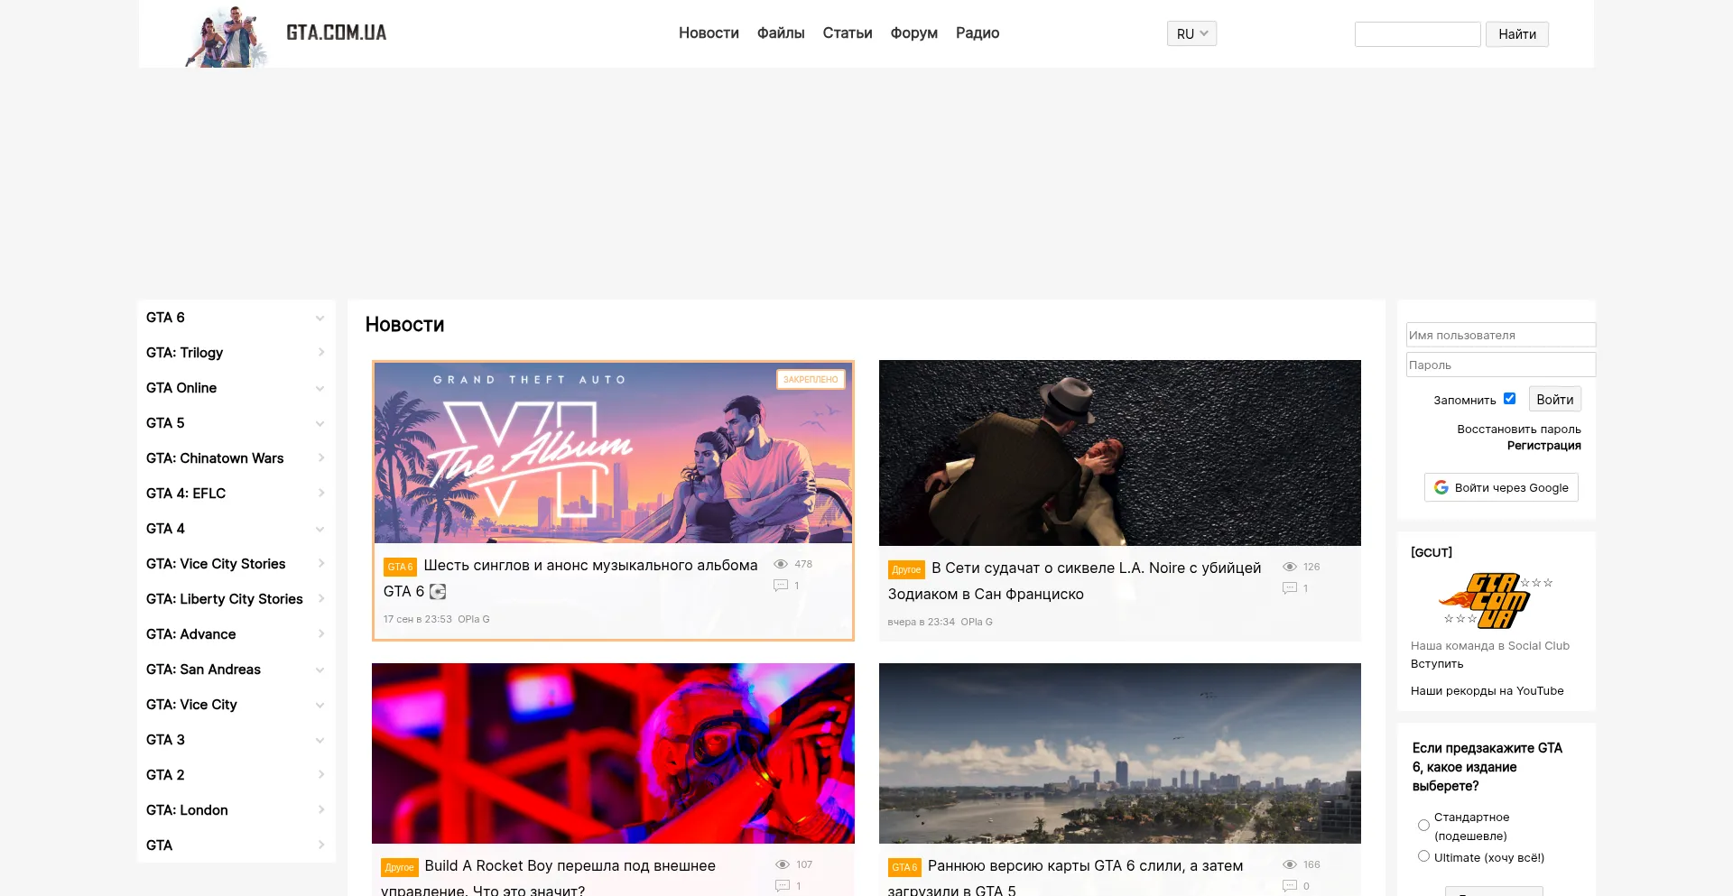This screenshot has width=1733, height=896.
Task: Click the Google G icon in login button
Action: point(1441,487)
